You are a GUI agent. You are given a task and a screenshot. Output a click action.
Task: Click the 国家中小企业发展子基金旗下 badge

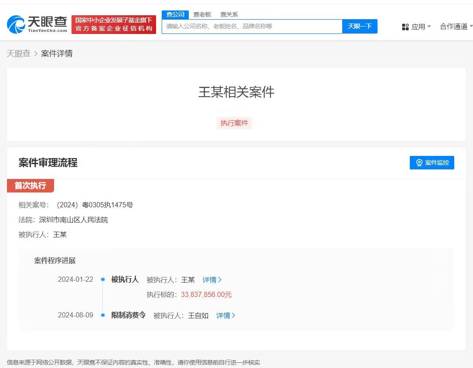pyautogui.click(x=114, y=19)
